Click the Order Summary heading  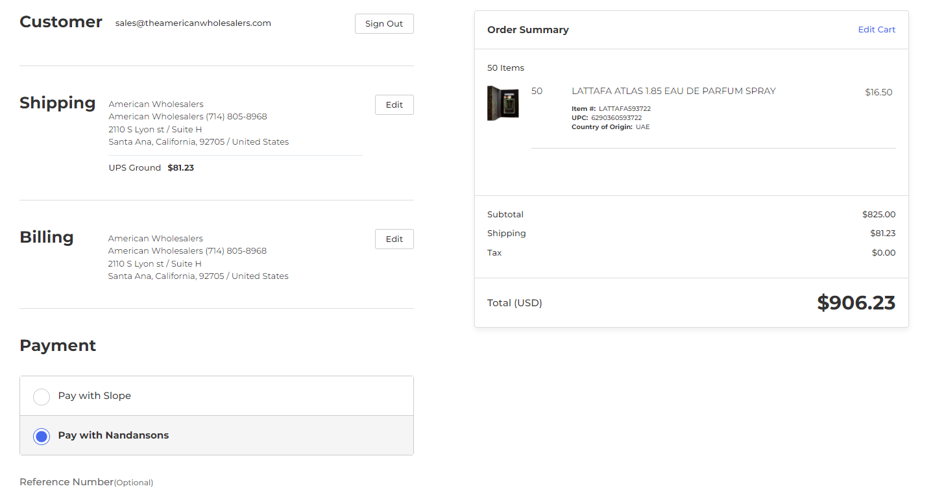pyautogui.click(x=528, y=30)
